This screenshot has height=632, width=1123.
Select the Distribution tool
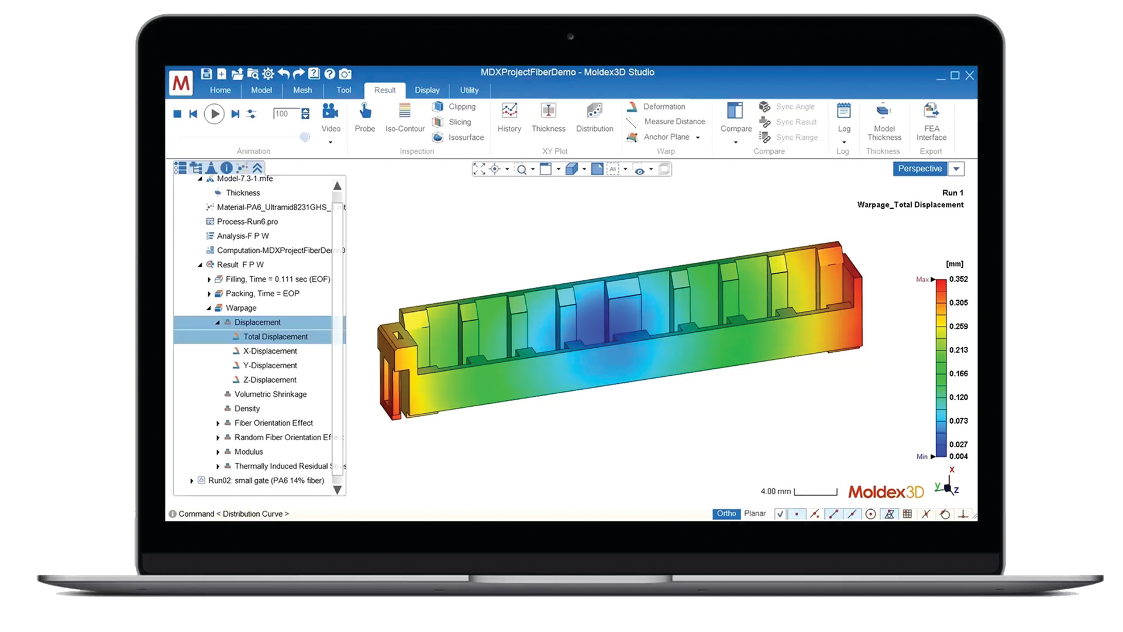(x=594, y=117)
